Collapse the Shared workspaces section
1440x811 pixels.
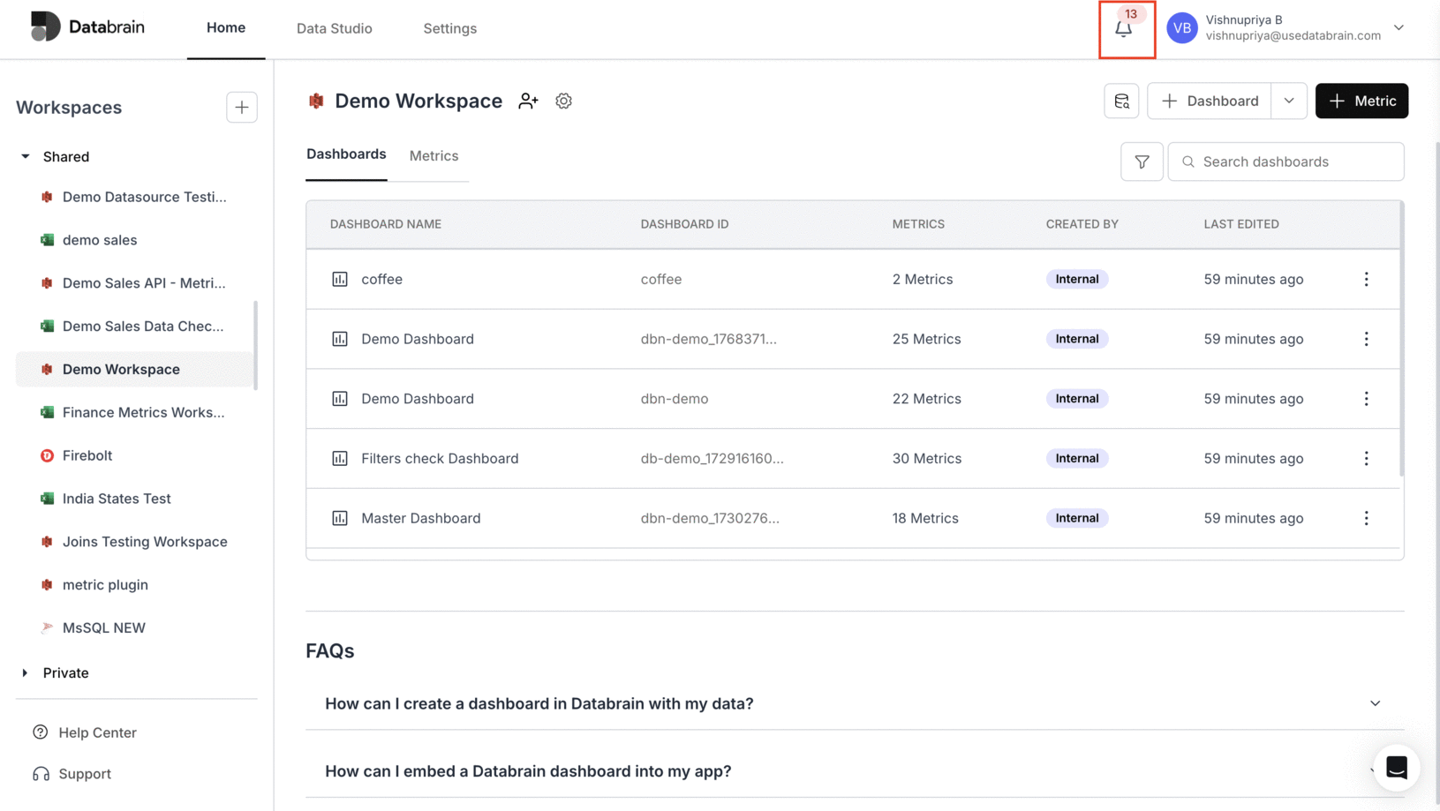[26, 157]
